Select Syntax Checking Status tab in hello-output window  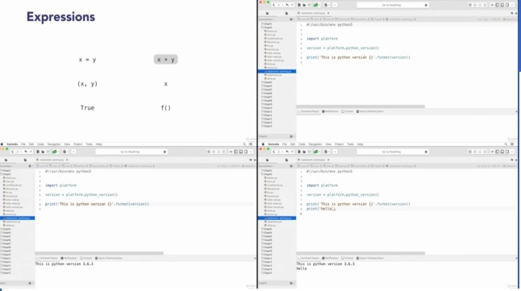coord(370,258)
